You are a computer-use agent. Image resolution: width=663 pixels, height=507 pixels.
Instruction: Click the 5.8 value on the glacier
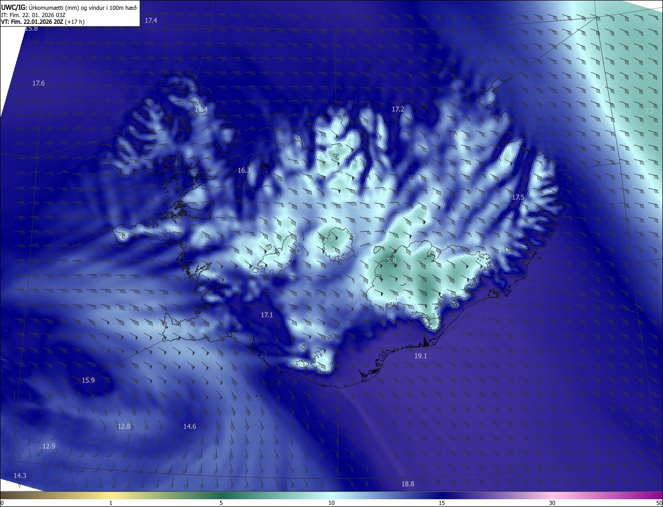pyautogui.click(x=392, y=261)
